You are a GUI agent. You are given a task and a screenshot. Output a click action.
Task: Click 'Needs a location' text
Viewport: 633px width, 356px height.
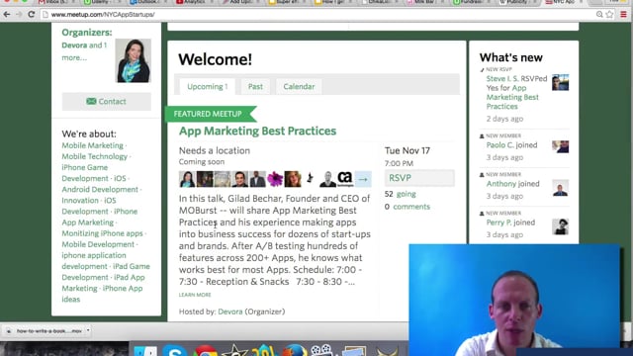(x=215, y=150)
